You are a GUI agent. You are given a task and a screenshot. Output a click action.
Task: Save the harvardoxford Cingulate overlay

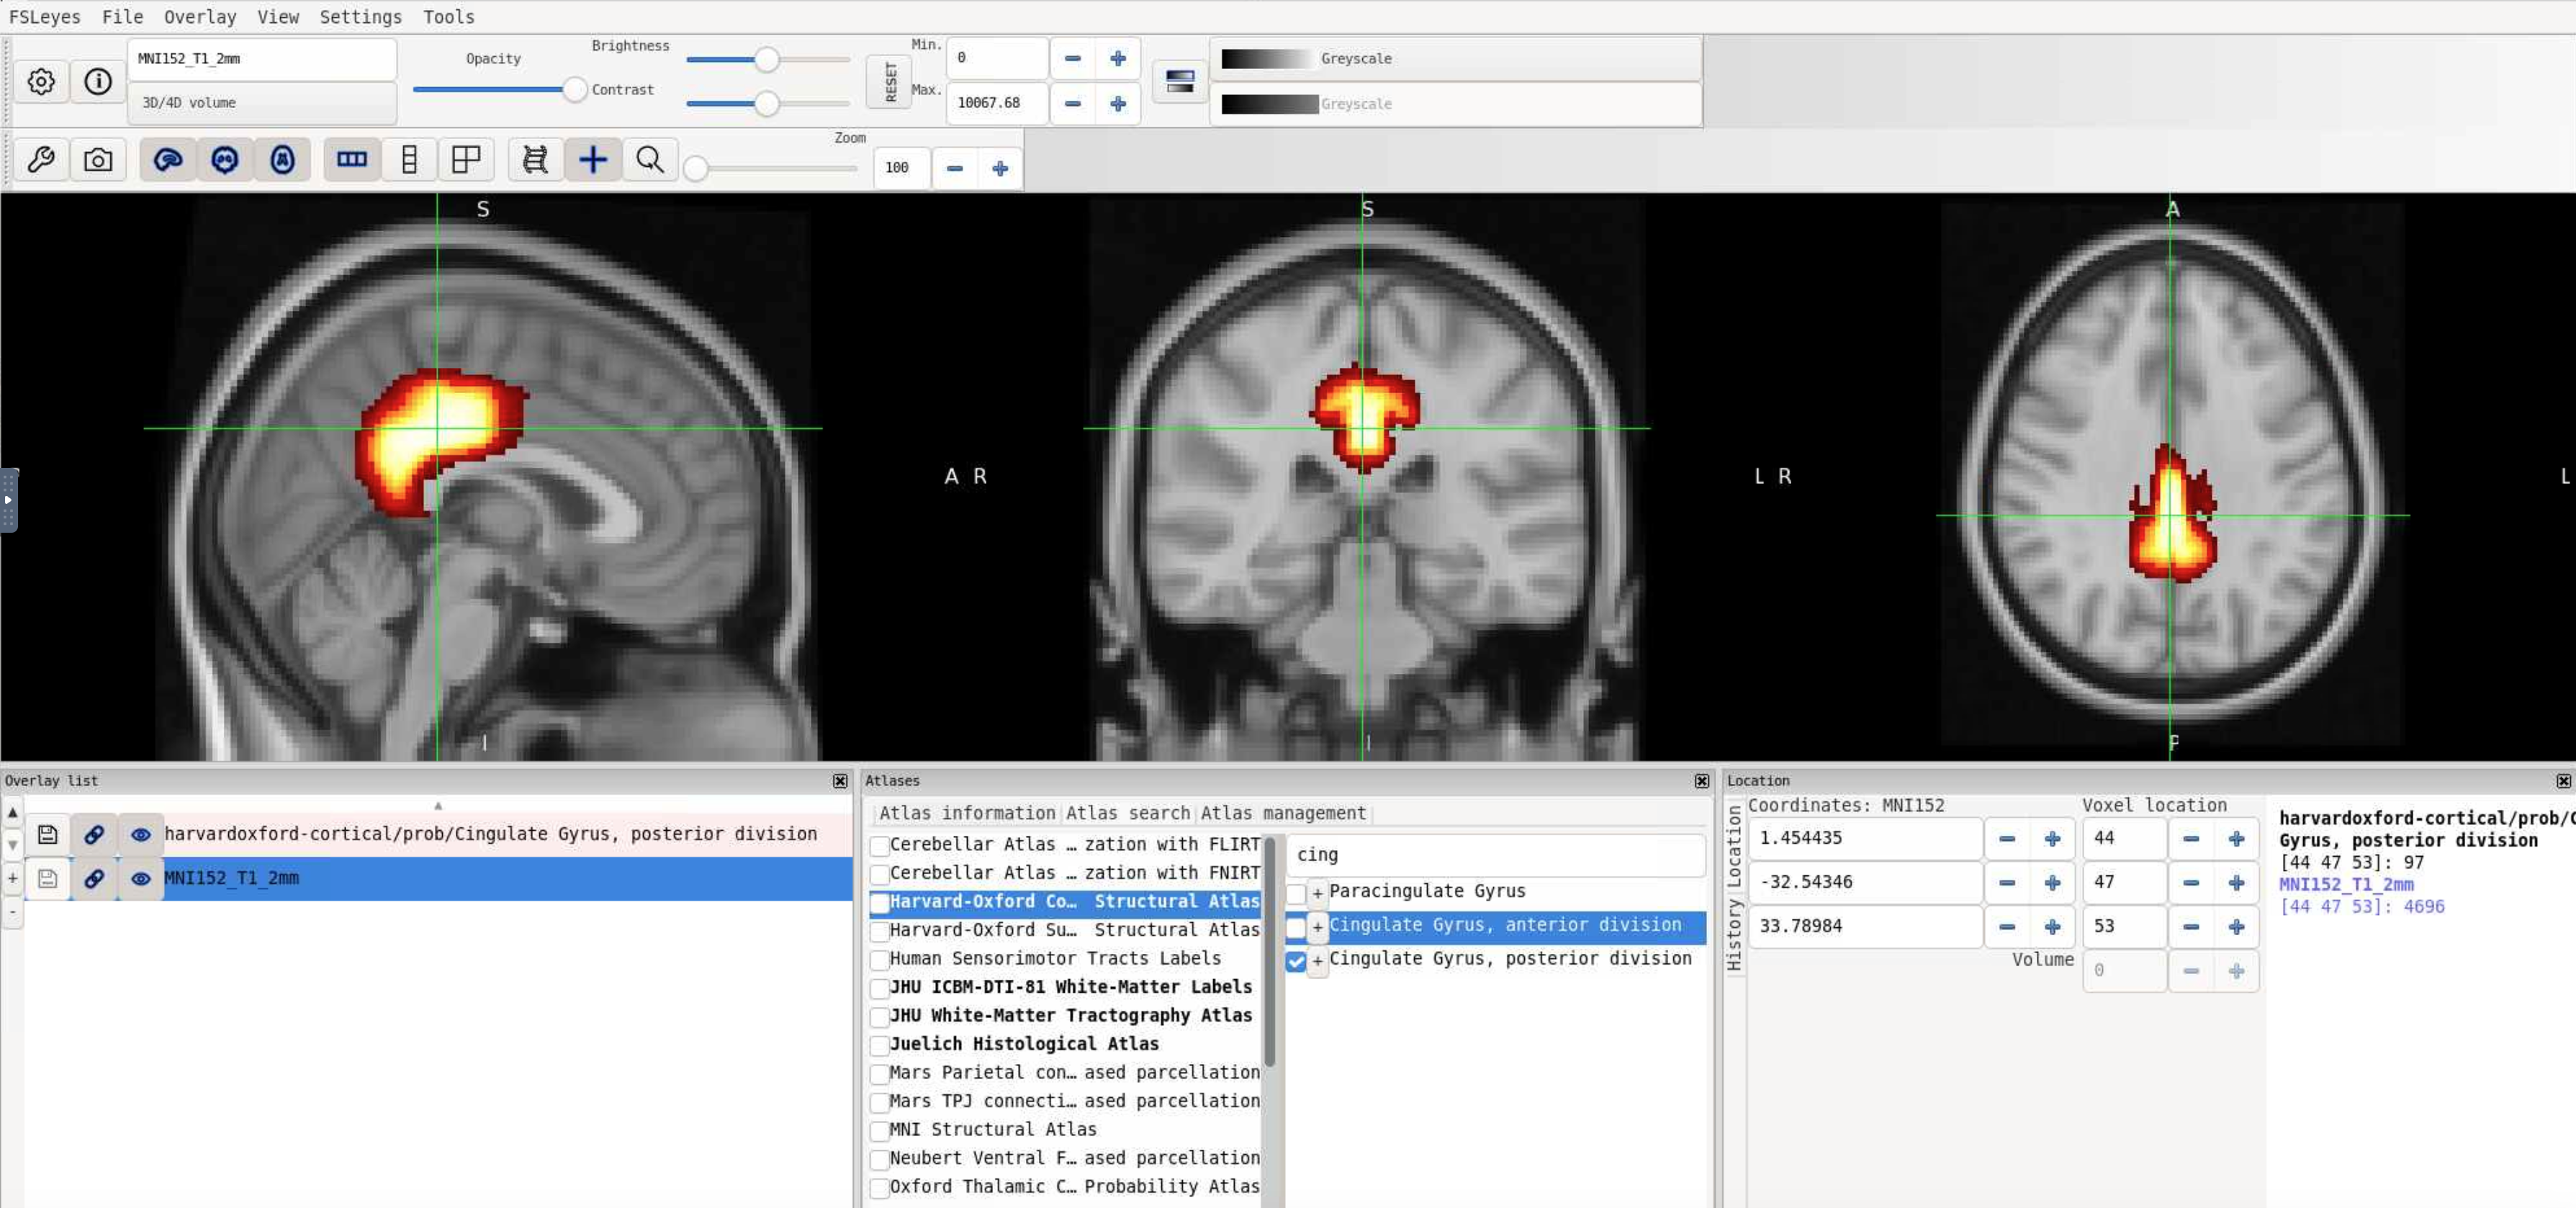pos(47,834)
